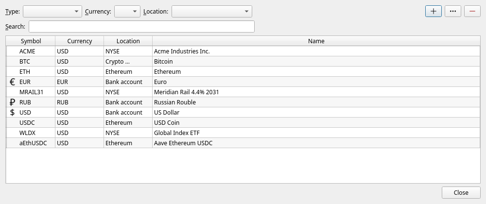
Task: Click the RUB currency cell in Rouble row
Action: 80,102
